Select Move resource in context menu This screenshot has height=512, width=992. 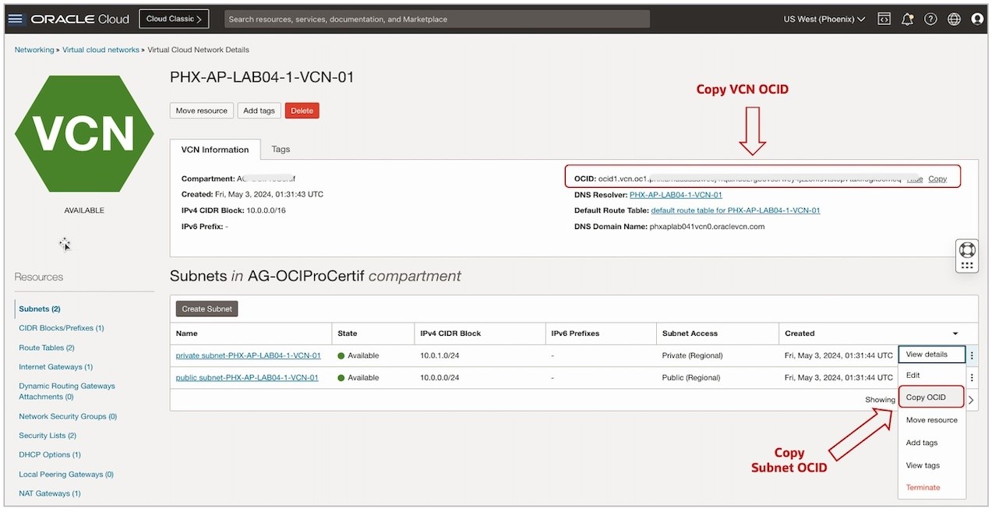(932, 420)
